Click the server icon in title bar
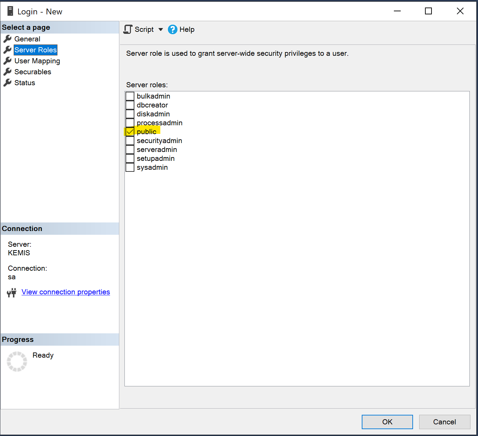The width and height of the screenshot is (478, 436). [10, 11]
